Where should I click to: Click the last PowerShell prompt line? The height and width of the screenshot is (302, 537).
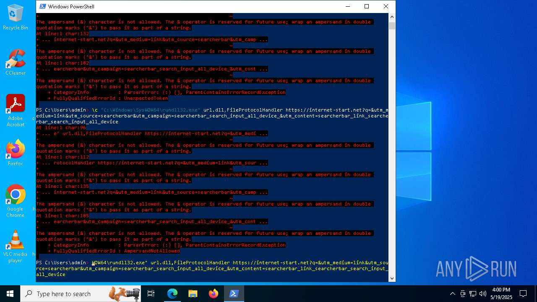click(x=212, y=268)
